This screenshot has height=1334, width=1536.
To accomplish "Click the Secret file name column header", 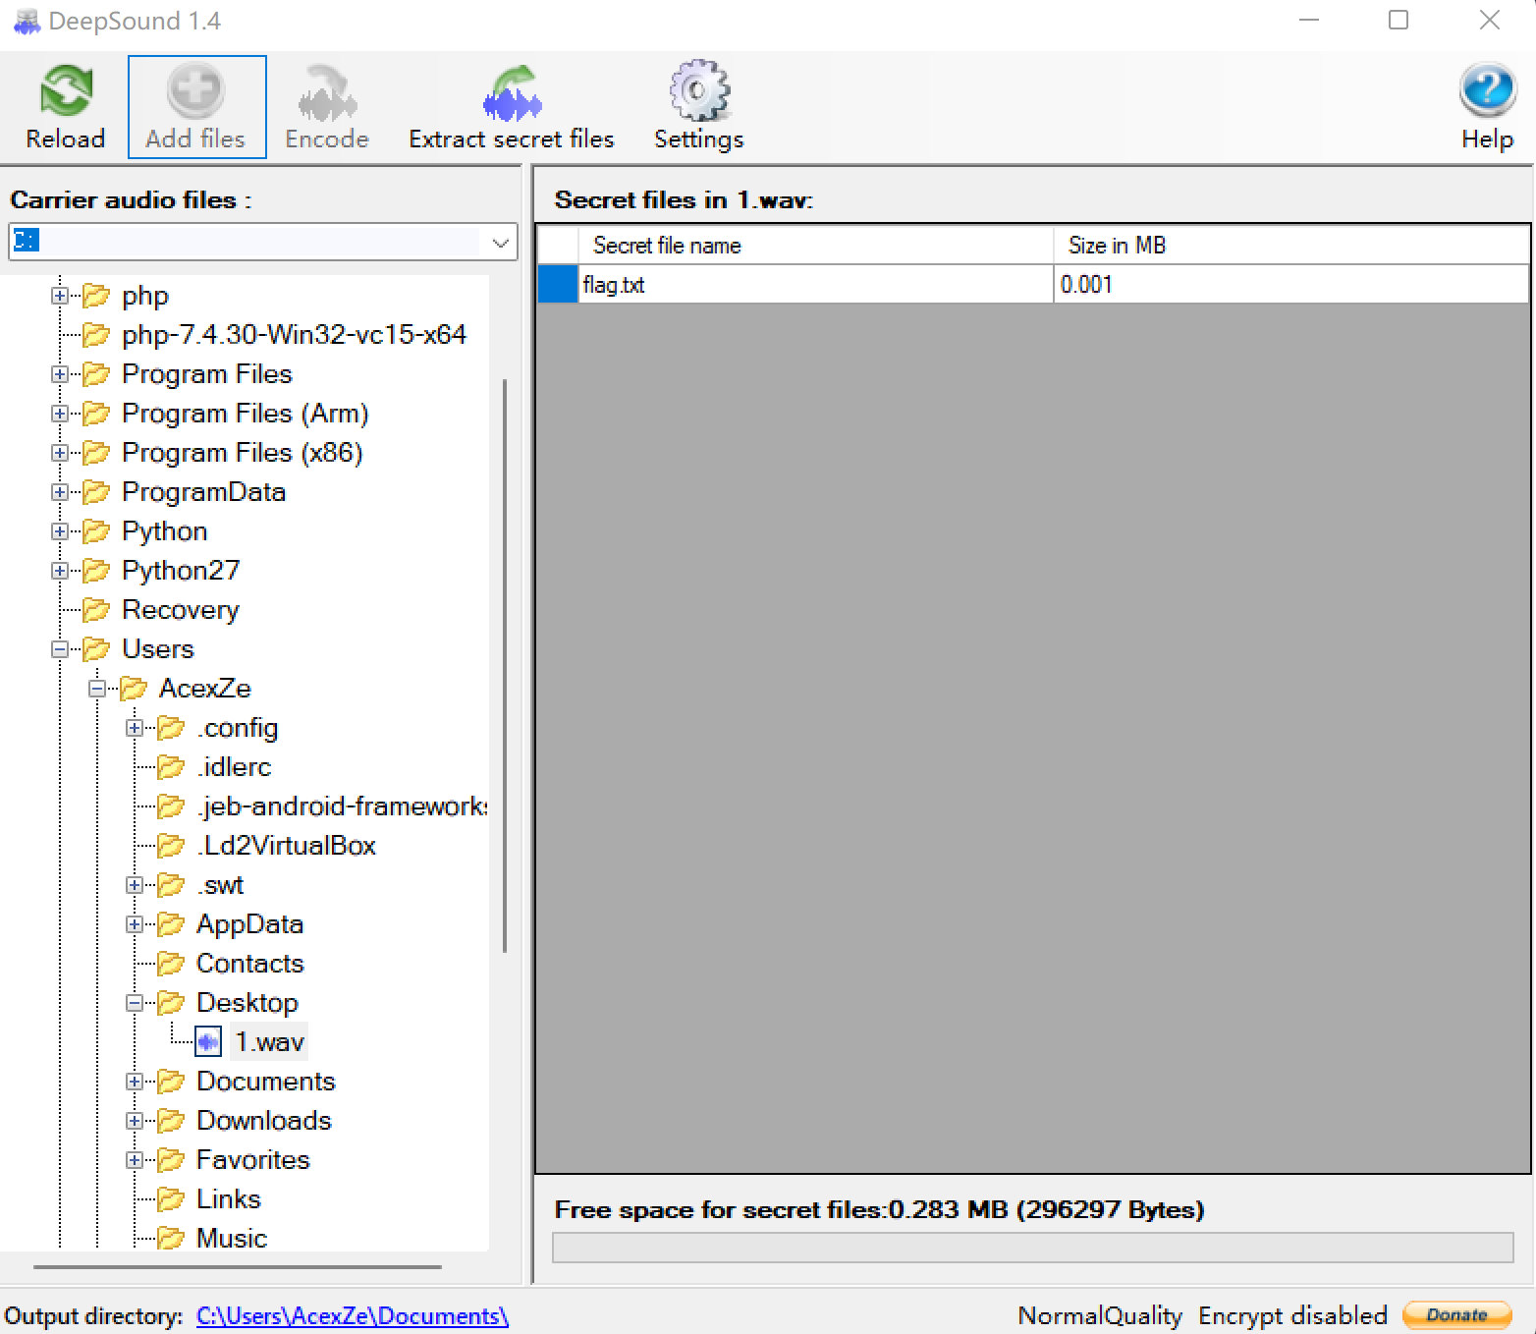I will point(815,246).
